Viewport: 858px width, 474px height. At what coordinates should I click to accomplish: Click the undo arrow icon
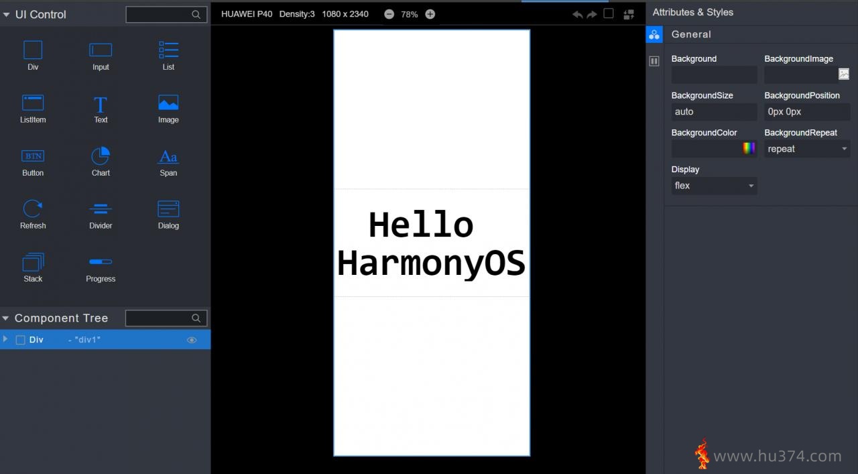pos(577,14)
